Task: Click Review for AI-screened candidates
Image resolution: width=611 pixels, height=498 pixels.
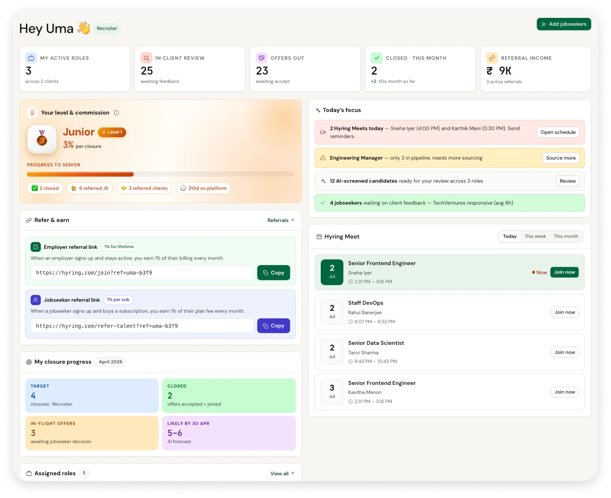Action: (568, 181)
